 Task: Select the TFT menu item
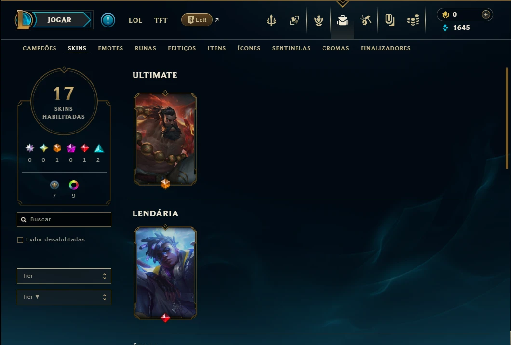161,20
